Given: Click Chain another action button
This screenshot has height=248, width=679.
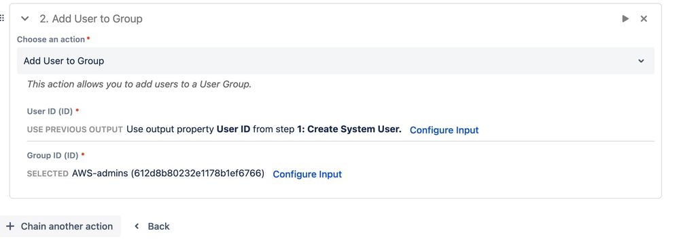Looking at the screenshot, I should pos(60,226).
